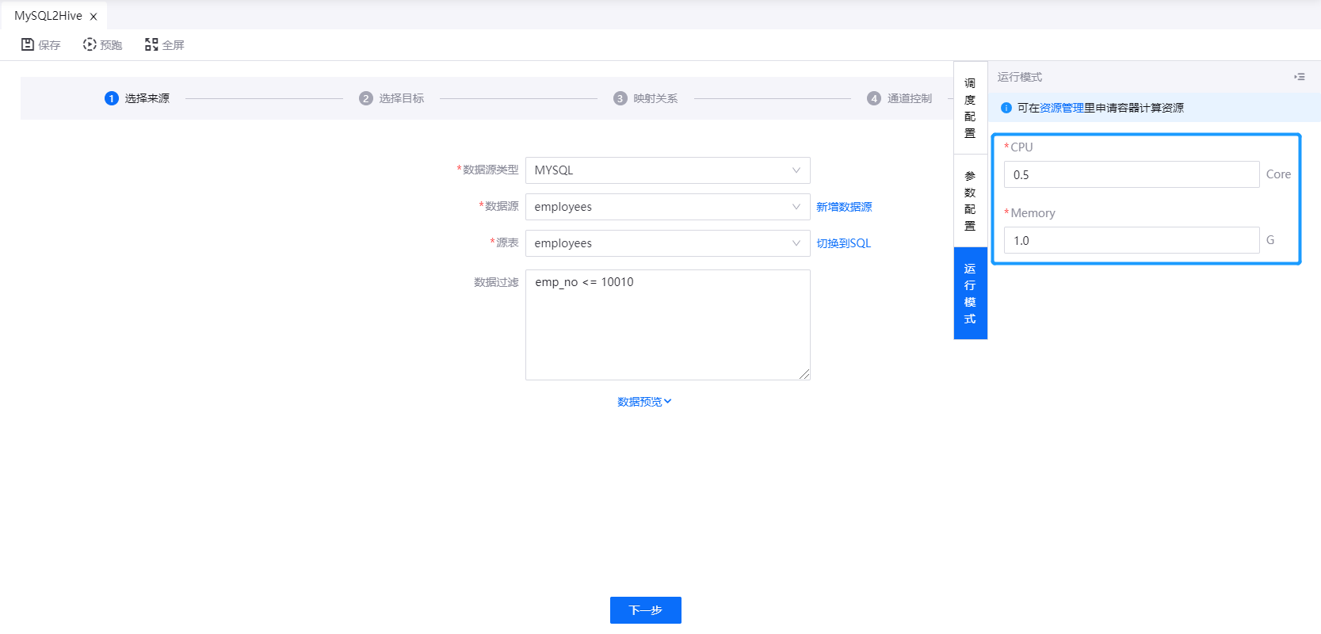Viewport: 1321px width, 634px height.
Task: Collapse the 运行模式 side panel icon
Action: 1300,77
